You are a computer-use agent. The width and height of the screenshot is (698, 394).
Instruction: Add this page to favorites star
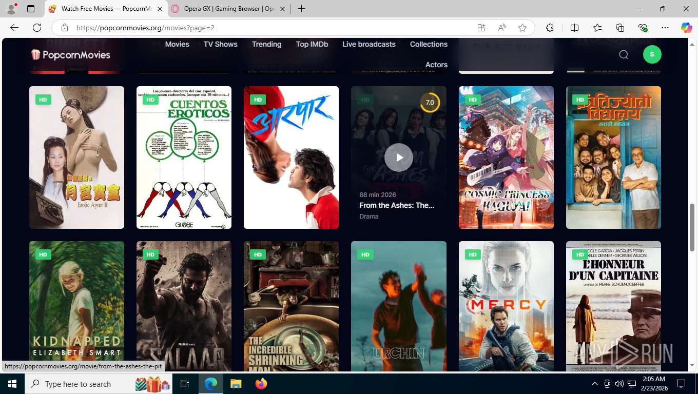pyautogui.click(x=522, y=28)
